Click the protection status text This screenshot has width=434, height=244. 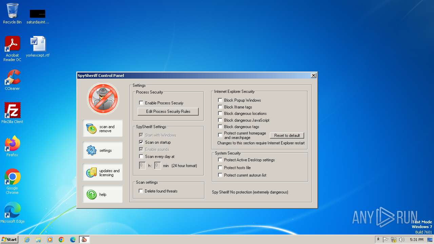coord(250,192)
